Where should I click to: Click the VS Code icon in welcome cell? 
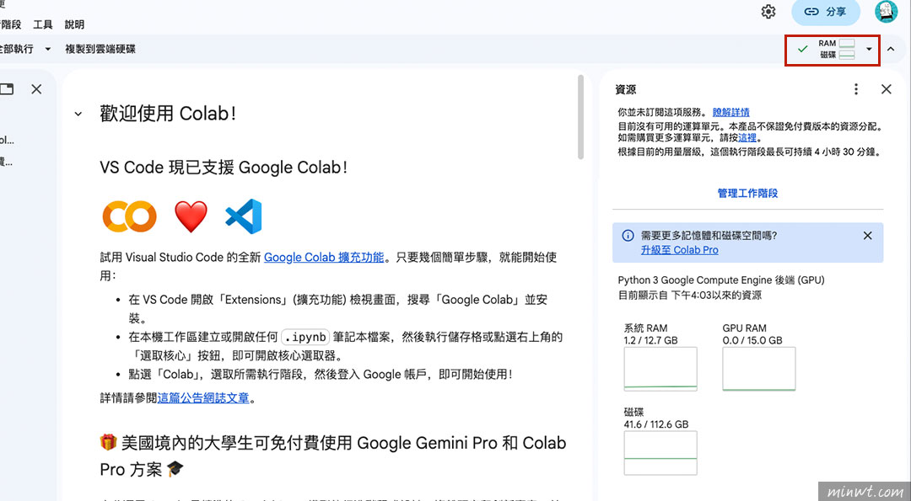[x=243, y=216]
